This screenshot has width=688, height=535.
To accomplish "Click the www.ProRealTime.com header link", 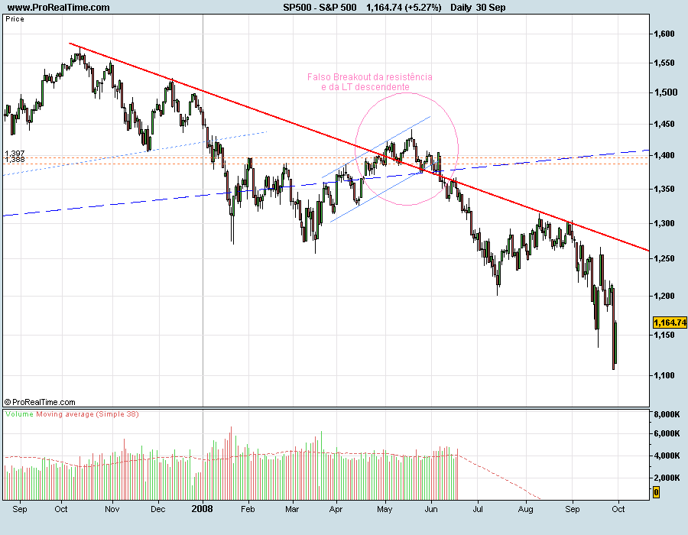I will point(58,8).
